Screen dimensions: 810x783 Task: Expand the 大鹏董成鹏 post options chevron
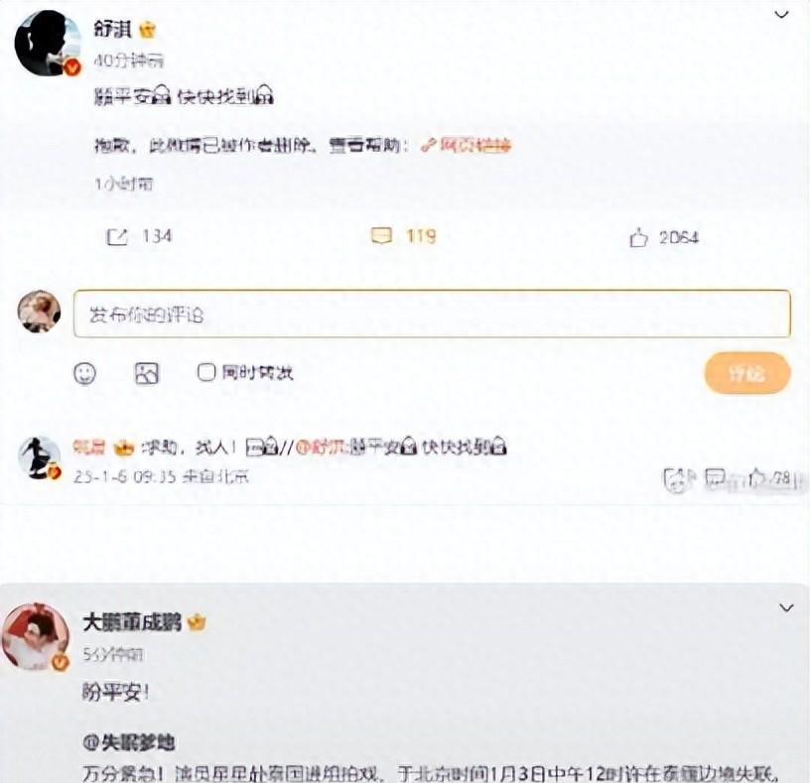click(x=786, y=608)
